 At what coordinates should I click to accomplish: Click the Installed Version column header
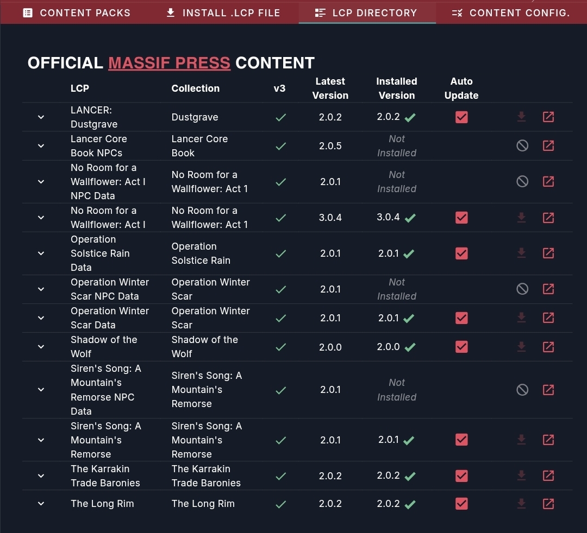tap(396, 88)
